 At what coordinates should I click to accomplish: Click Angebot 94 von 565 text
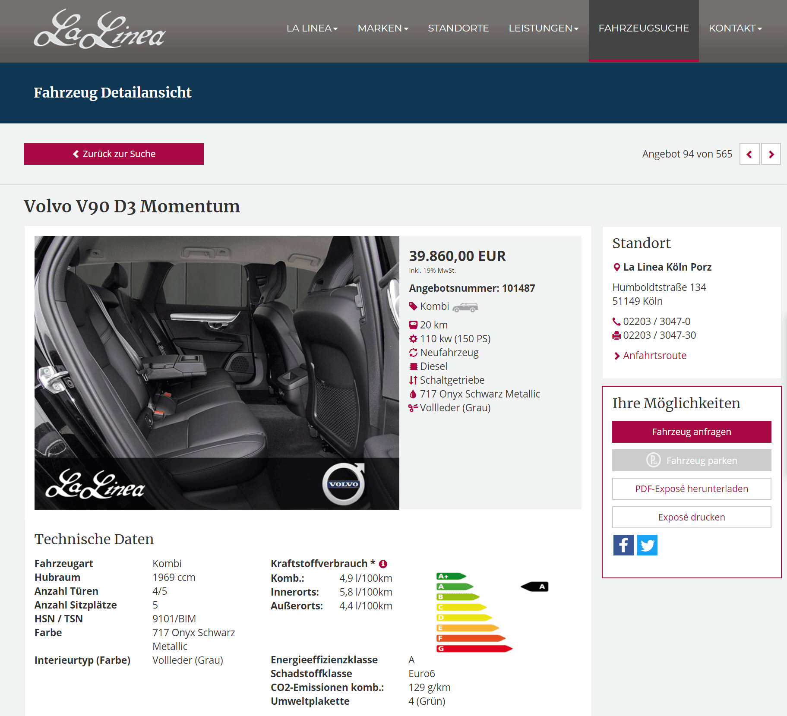(x=687, y=154)
